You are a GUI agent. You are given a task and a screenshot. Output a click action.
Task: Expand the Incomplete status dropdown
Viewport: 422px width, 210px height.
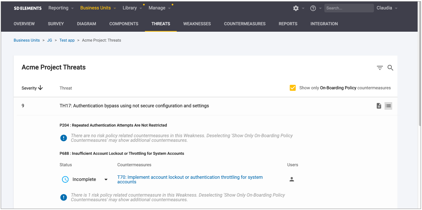pos(106,179)
